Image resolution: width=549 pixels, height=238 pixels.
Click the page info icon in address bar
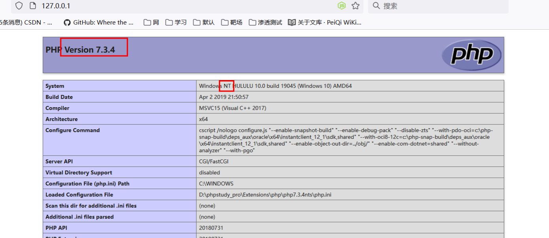(32, 6)
